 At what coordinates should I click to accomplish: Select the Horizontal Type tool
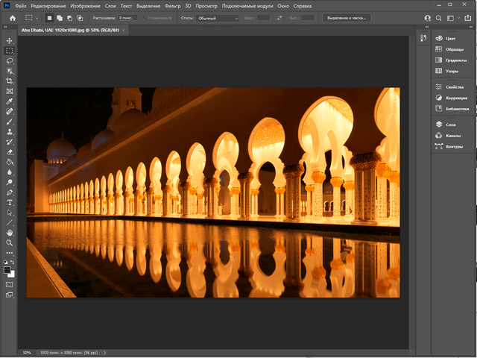click(x=10, y=202)
